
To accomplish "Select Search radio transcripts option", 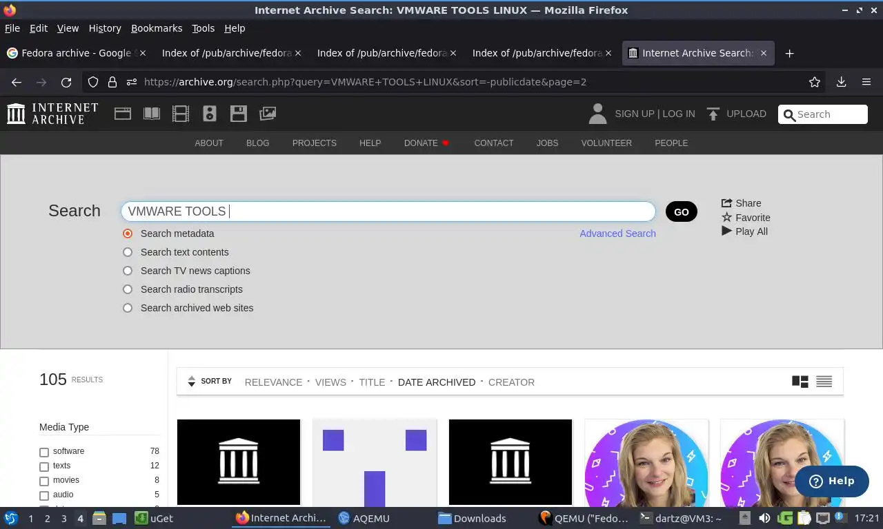I will 128,289.
